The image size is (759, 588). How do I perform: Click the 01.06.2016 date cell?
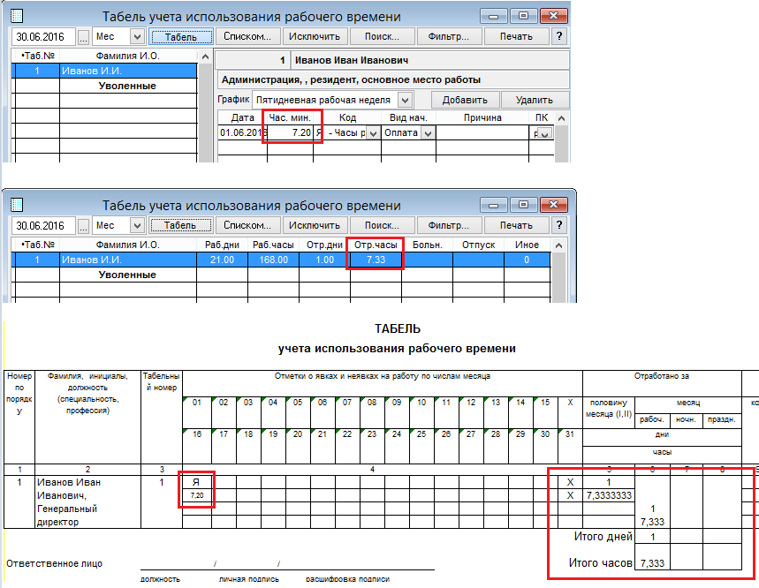tap(243, 132)
